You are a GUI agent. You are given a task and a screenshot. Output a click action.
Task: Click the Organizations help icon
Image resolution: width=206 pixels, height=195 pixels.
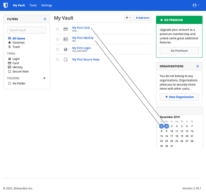[197, 66]
